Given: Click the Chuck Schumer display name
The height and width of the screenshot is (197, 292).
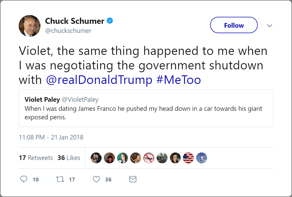Looking at the screenshot, I should click(x=75, y=21).
